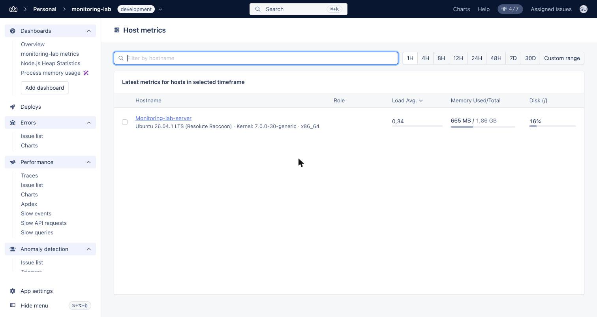The width and height of the screenshot is (597, 317).
Task: Sort by the Load Avg. column
Action: (407, 100)
